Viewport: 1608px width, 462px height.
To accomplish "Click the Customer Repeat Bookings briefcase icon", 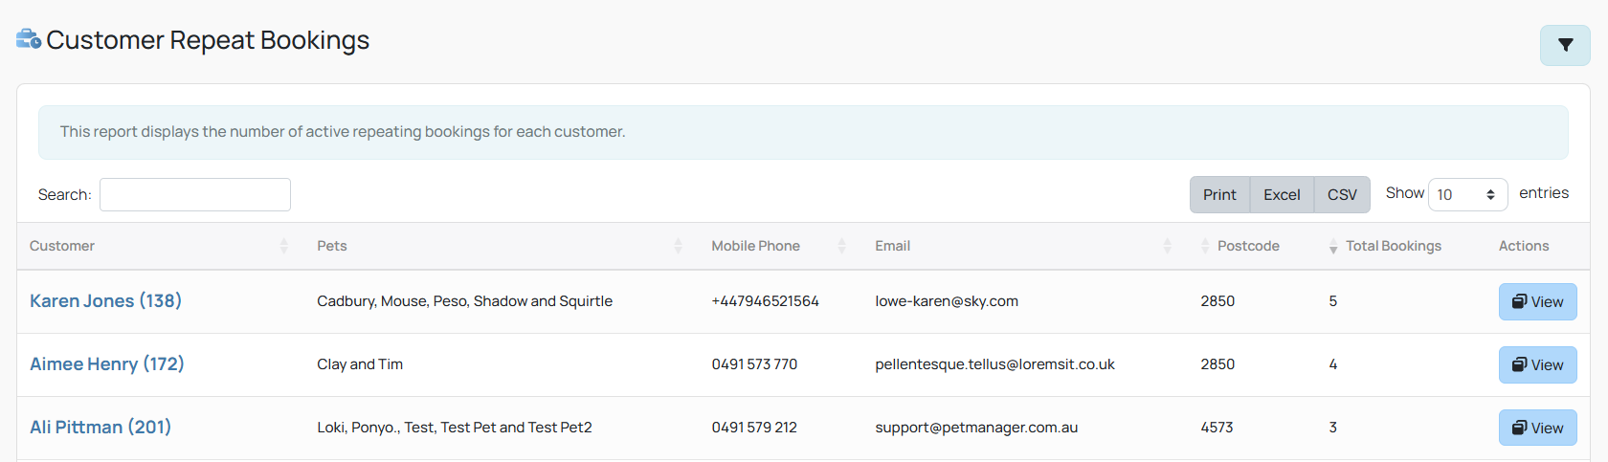I will [x=29, y=39].
